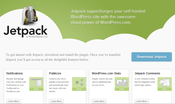Click the Jetpack rocket logo icon
The height and width of the screenshot is (104, 175).
coord(29,15)
